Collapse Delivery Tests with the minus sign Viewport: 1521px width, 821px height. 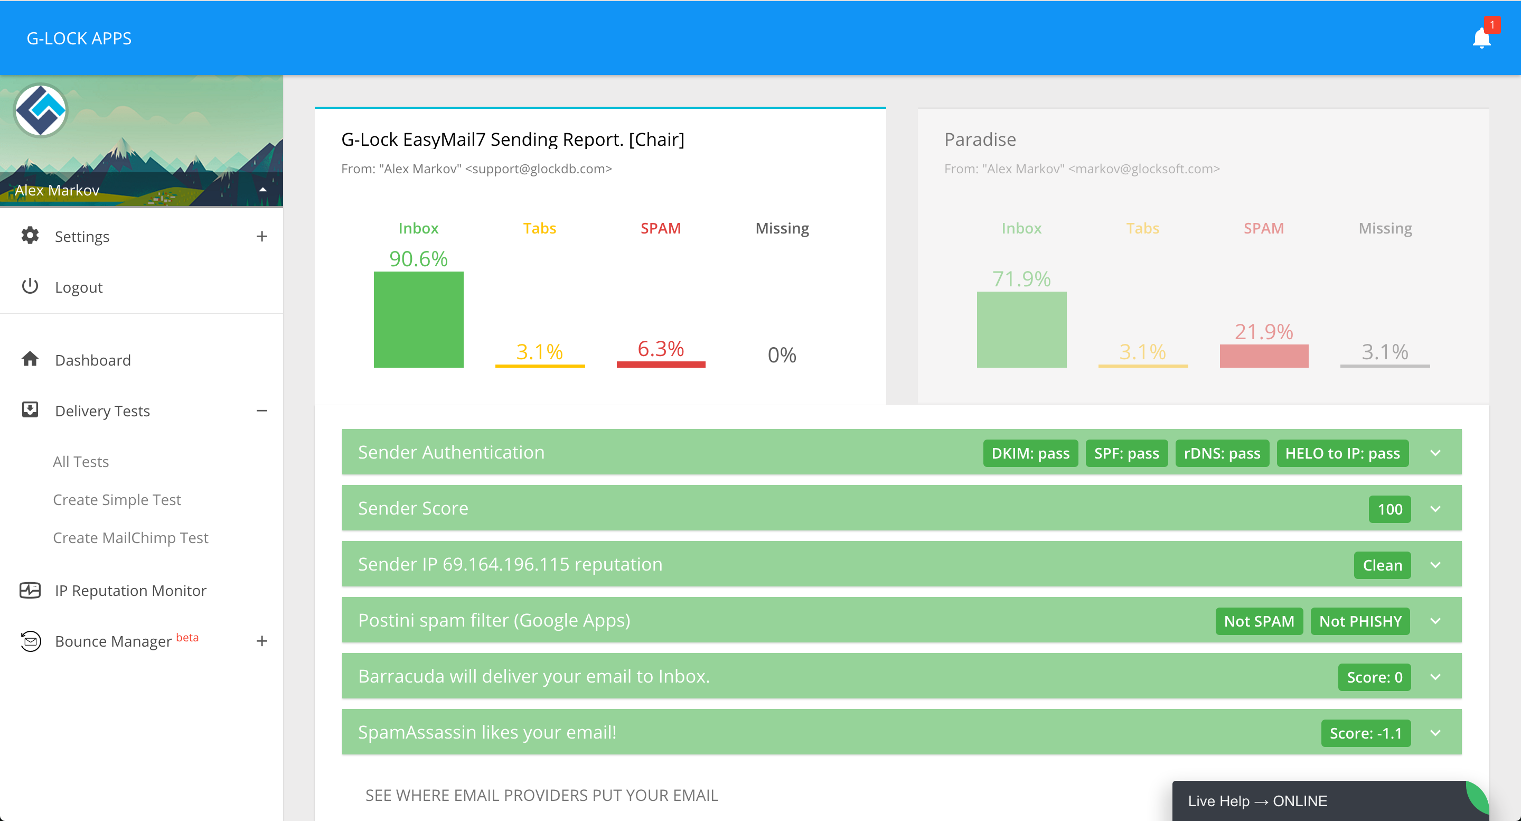pos(261,410)
